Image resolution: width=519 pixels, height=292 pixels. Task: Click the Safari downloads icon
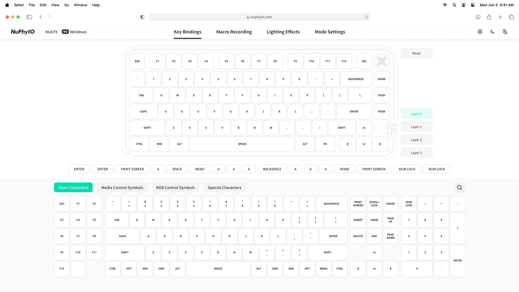pos(478,17)
